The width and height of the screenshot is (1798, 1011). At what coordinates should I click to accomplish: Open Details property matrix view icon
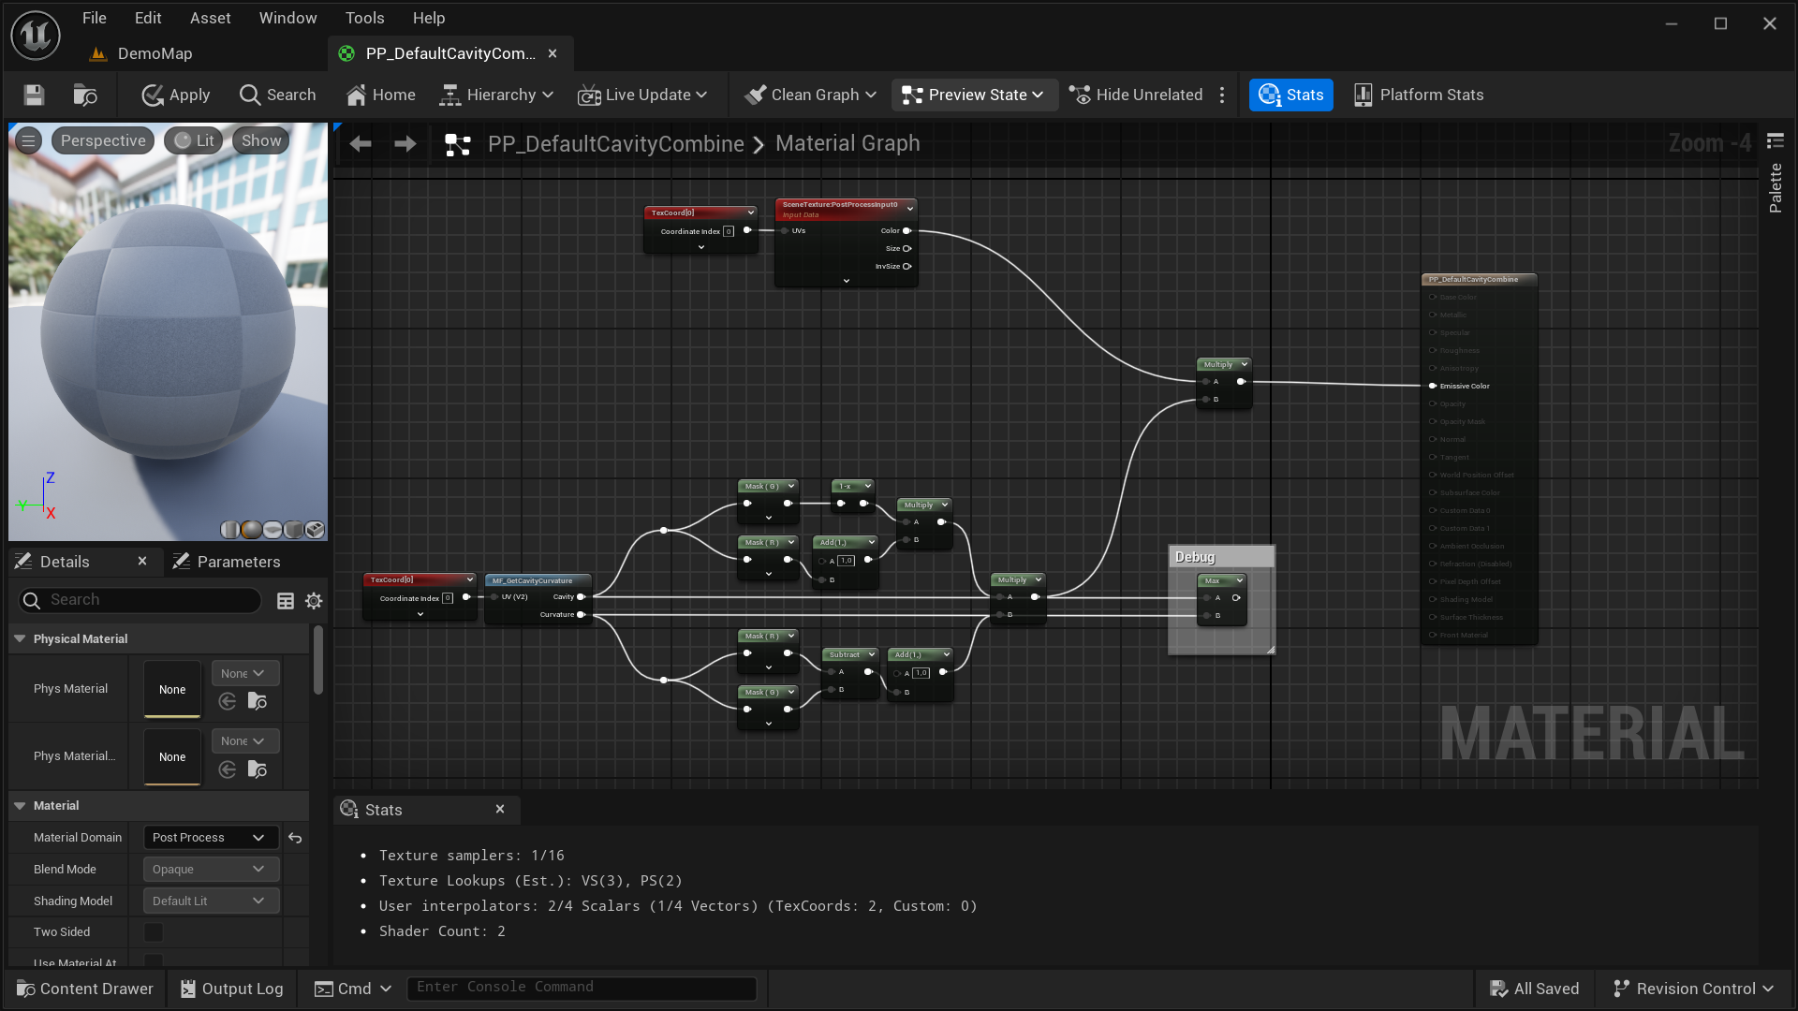tap(286, 601)
